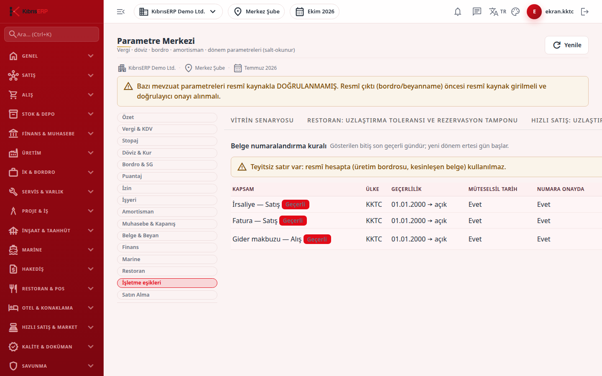The image size is (602, 376).
Task: Expand the Otel & Konaklama sidebar section
Action: (52, 308)
